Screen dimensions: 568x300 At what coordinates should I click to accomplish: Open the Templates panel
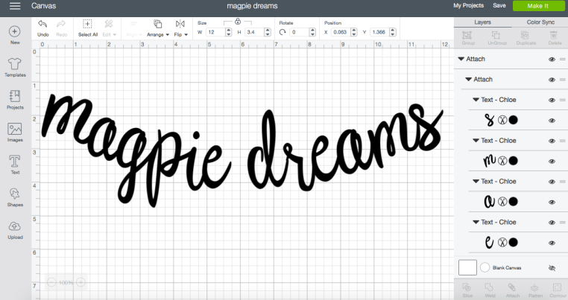coord(15,68)
